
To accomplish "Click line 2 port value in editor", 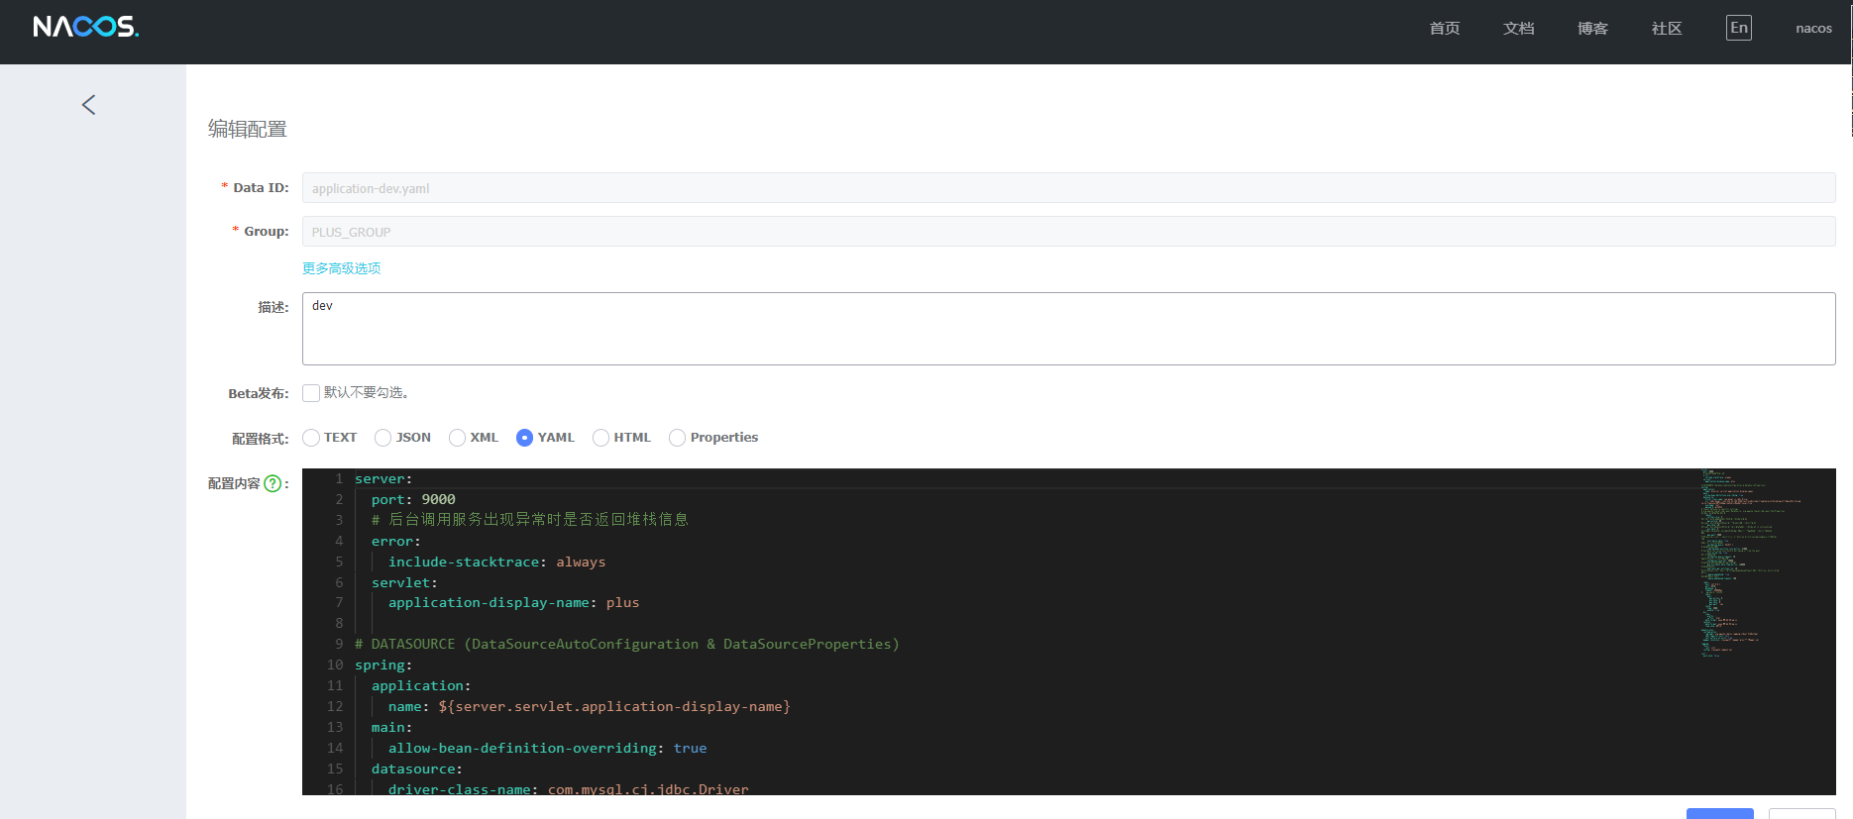I will (438, 499).
